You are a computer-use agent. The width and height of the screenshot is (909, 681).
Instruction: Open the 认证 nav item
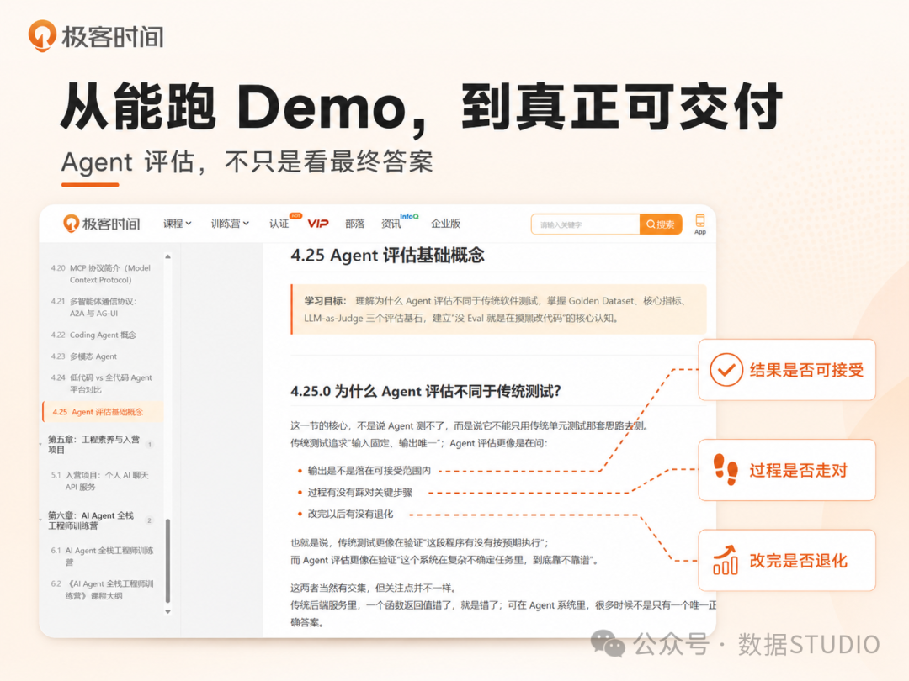point(279,224)
